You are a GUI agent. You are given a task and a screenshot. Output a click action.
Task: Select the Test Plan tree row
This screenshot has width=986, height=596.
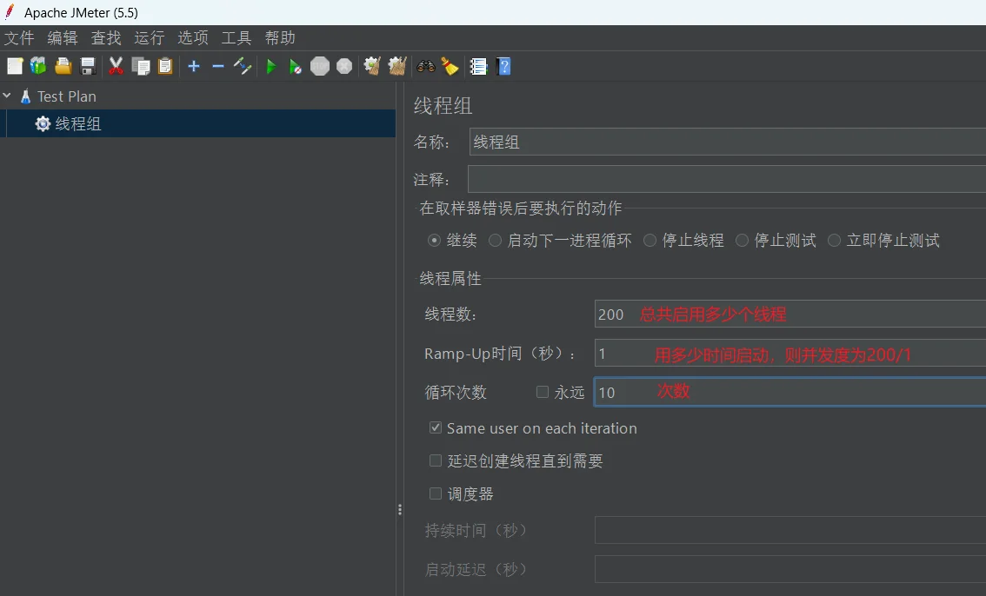pos(197,96)
